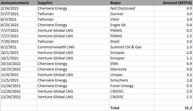Click the Not Disclosed buyer cell
The image size is (193, 111).
pos(132,8)
